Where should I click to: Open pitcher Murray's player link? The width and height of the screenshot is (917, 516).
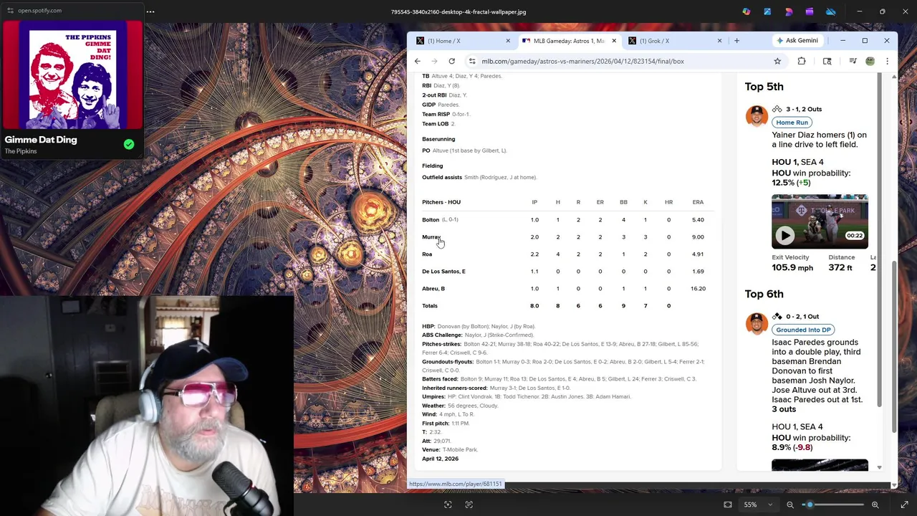tap(431, 237)
